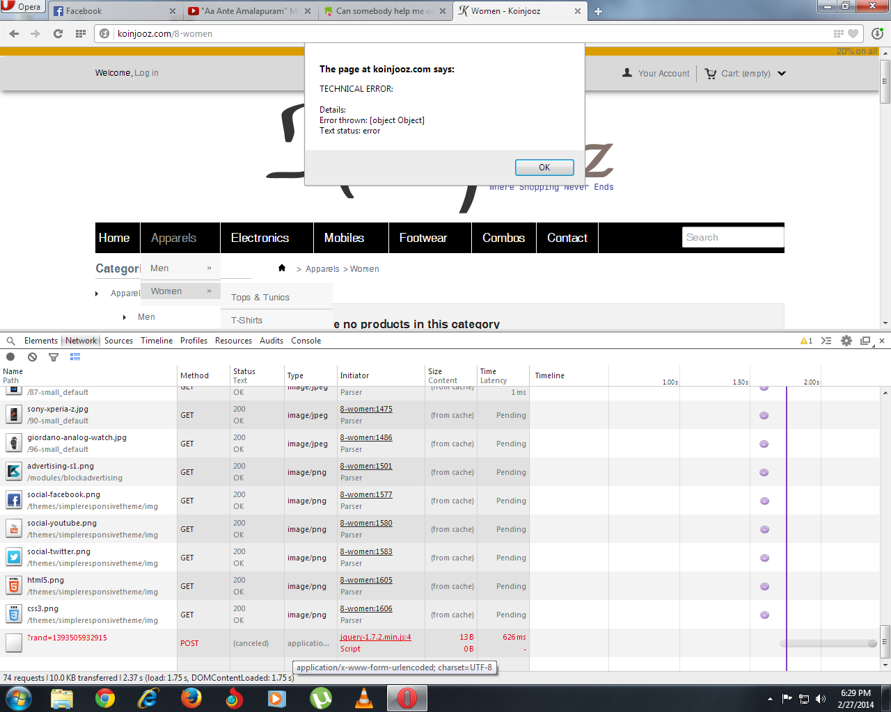Open the Console tab in DevTools
Image resolution: width=891 pixels, height=712 pixels.
pyautogui.click(x=306, y=341)
